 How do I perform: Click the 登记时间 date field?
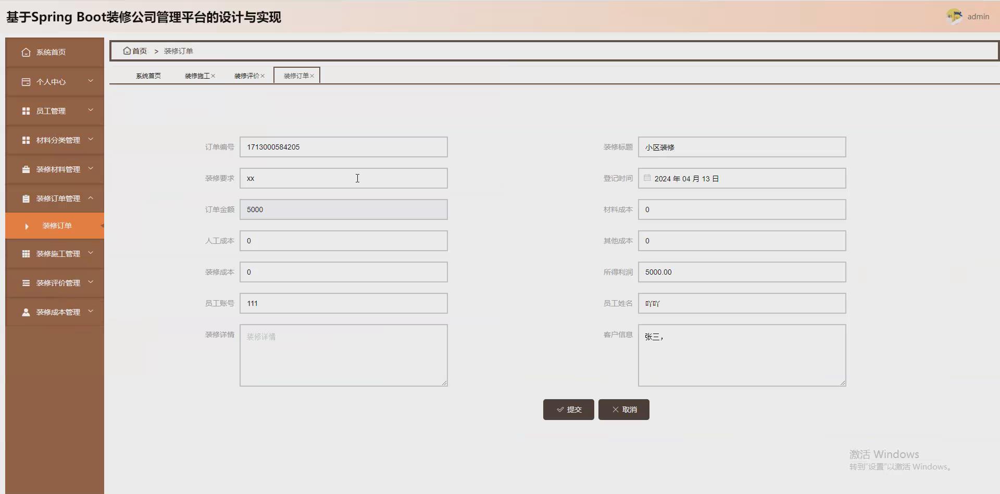click(x=742, y=178)
